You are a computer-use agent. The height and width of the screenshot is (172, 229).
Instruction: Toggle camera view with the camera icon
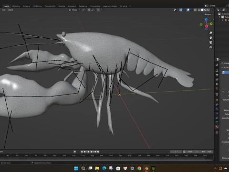click(x=210, y=43)
